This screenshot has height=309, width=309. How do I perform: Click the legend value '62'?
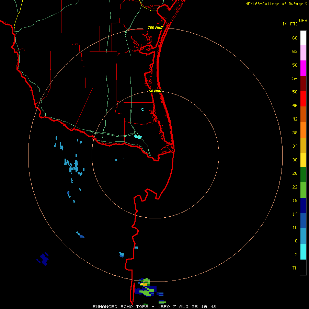[295, 51]
